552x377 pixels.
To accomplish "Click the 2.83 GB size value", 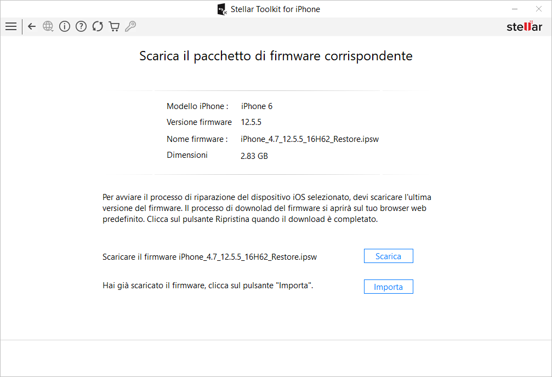I will click(254, 156).
